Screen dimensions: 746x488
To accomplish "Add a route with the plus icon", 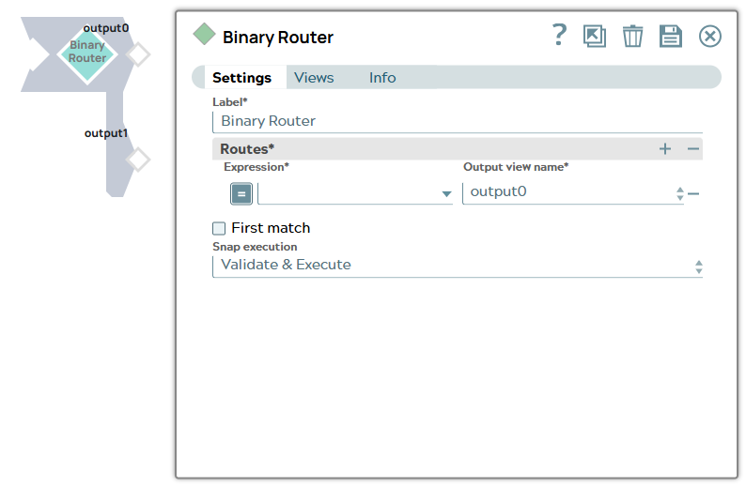I will tap(665, 149).
